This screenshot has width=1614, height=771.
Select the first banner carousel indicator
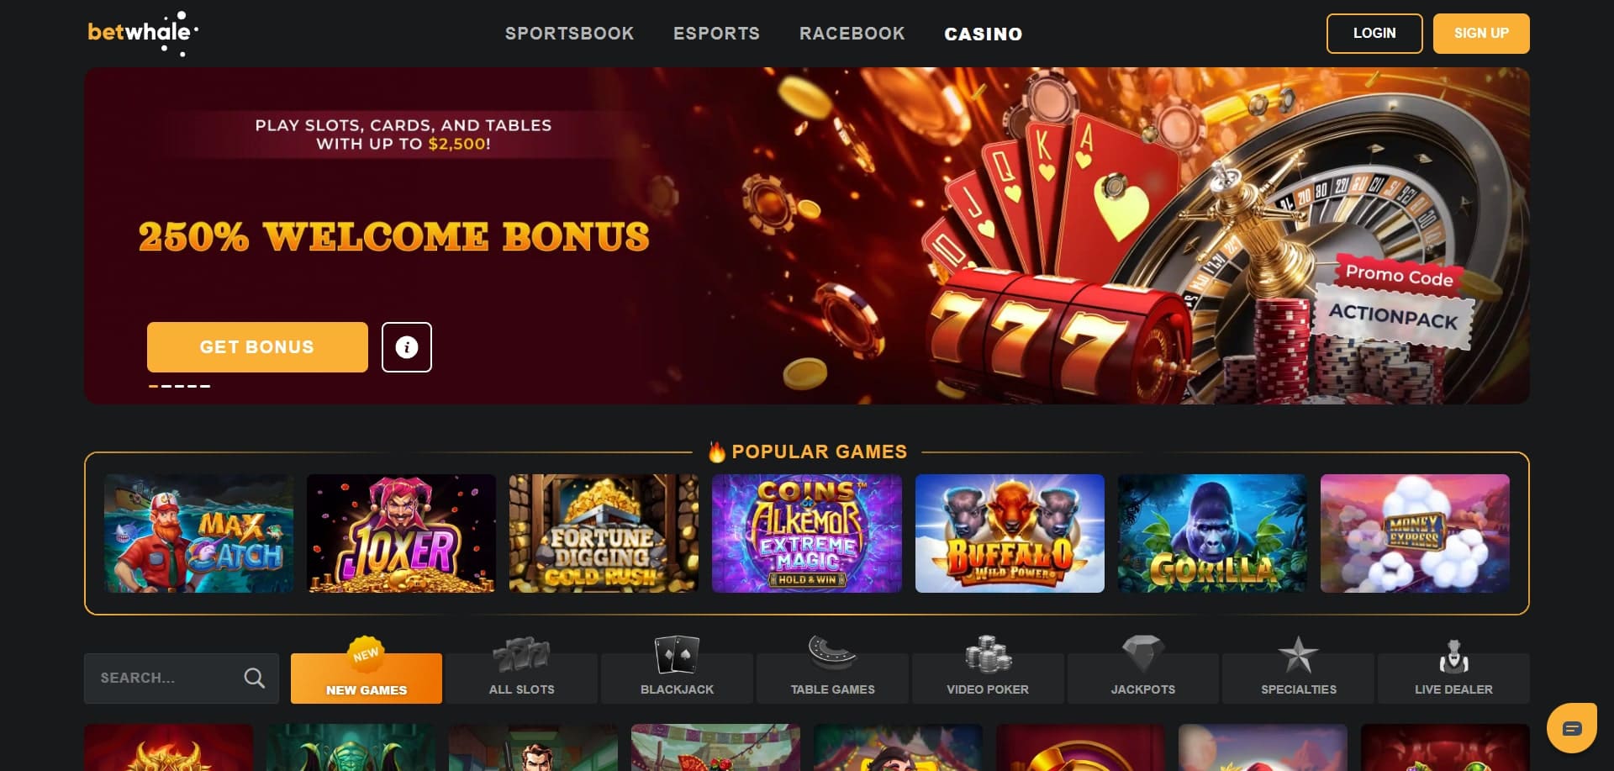click(x=154, y=386)
